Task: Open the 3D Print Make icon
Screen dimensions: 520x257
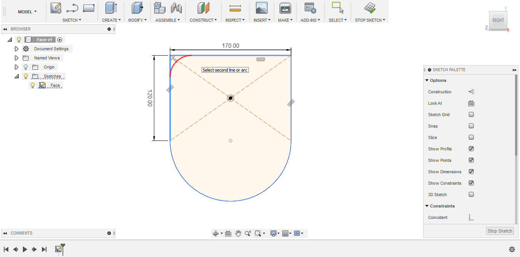Action: tap(285, 8)
